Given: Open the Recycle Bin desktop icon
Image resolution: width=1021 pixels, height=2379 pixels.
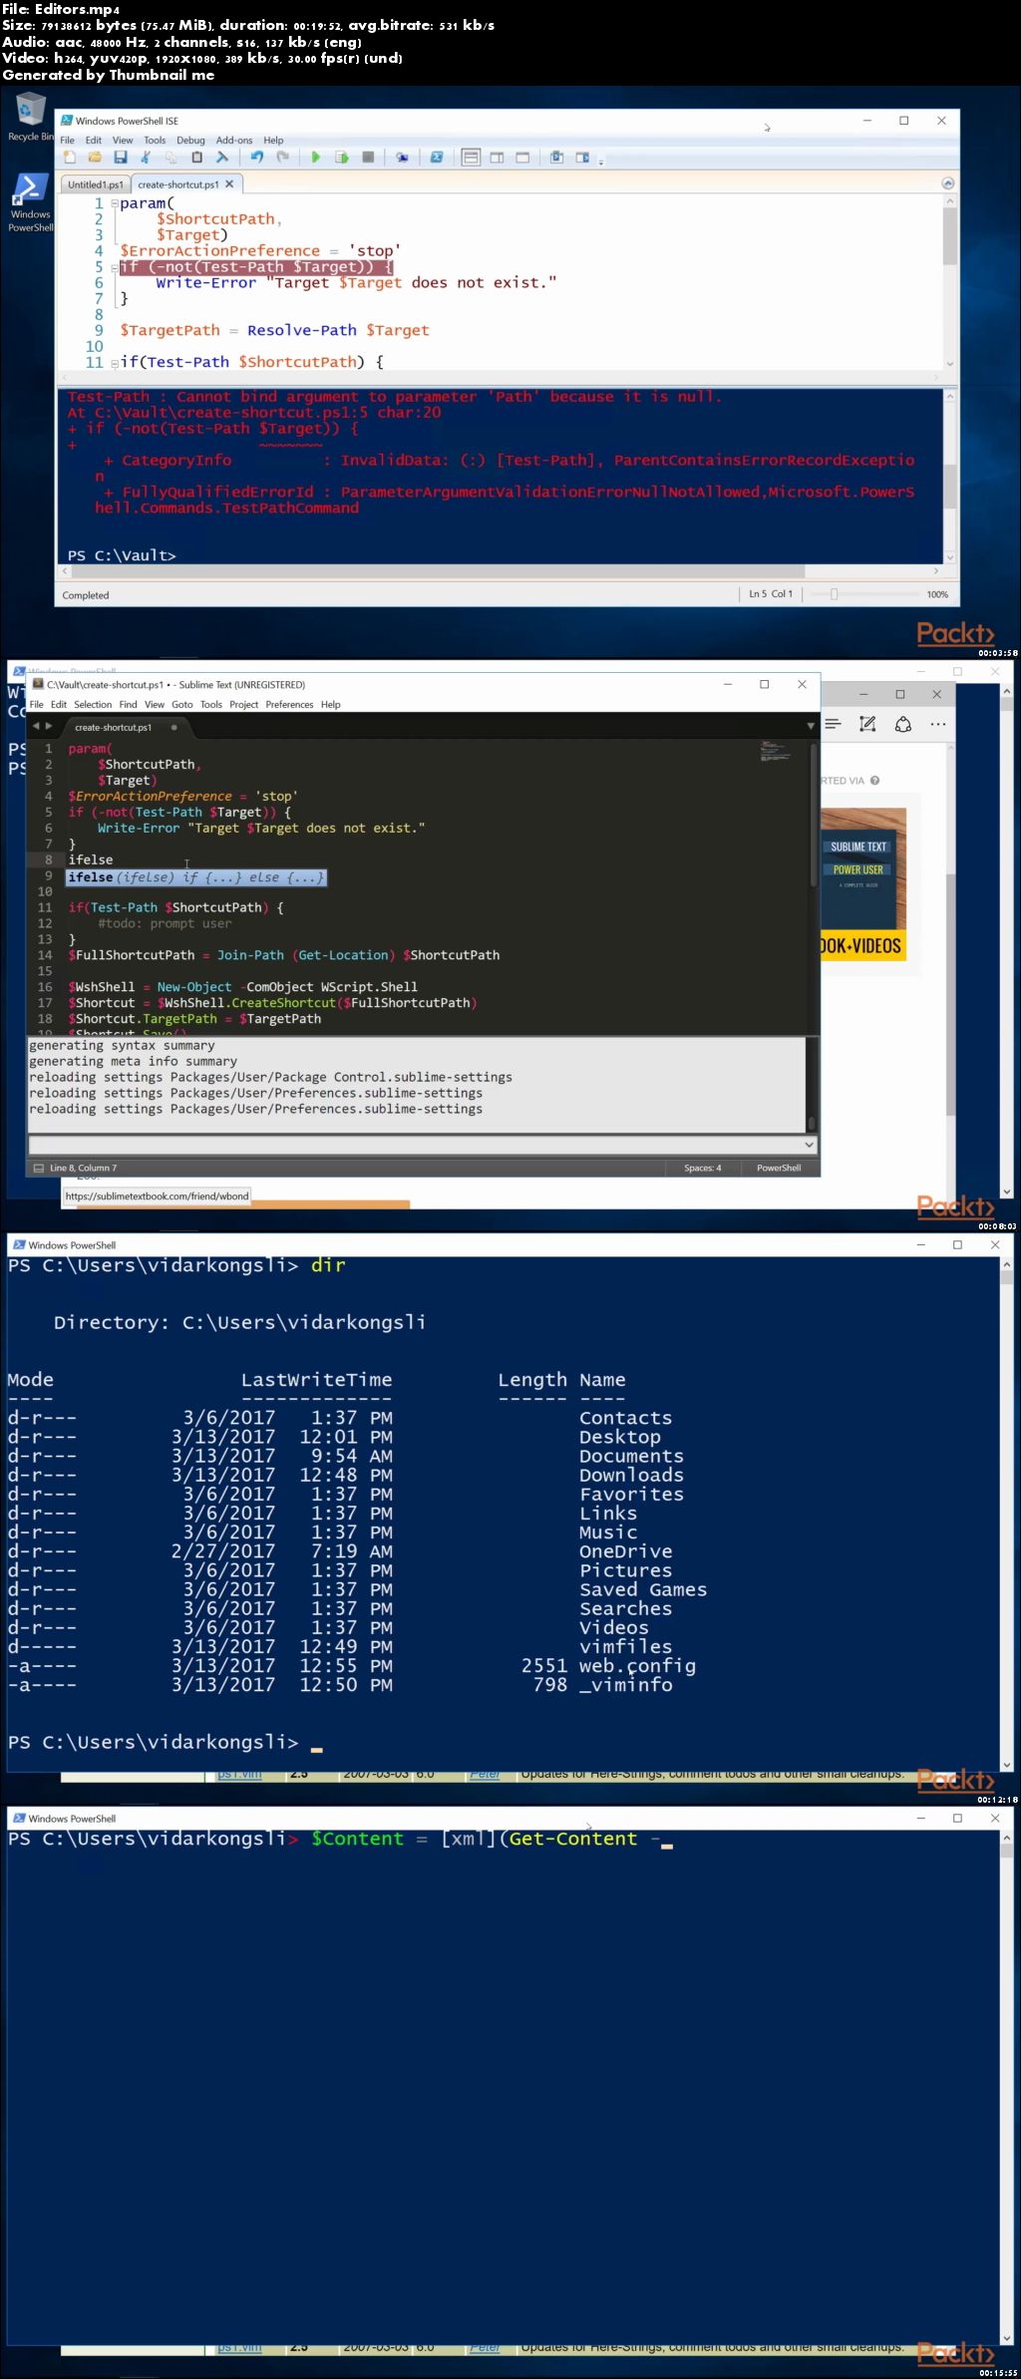Looking at the screenshot, I should 31,117.
